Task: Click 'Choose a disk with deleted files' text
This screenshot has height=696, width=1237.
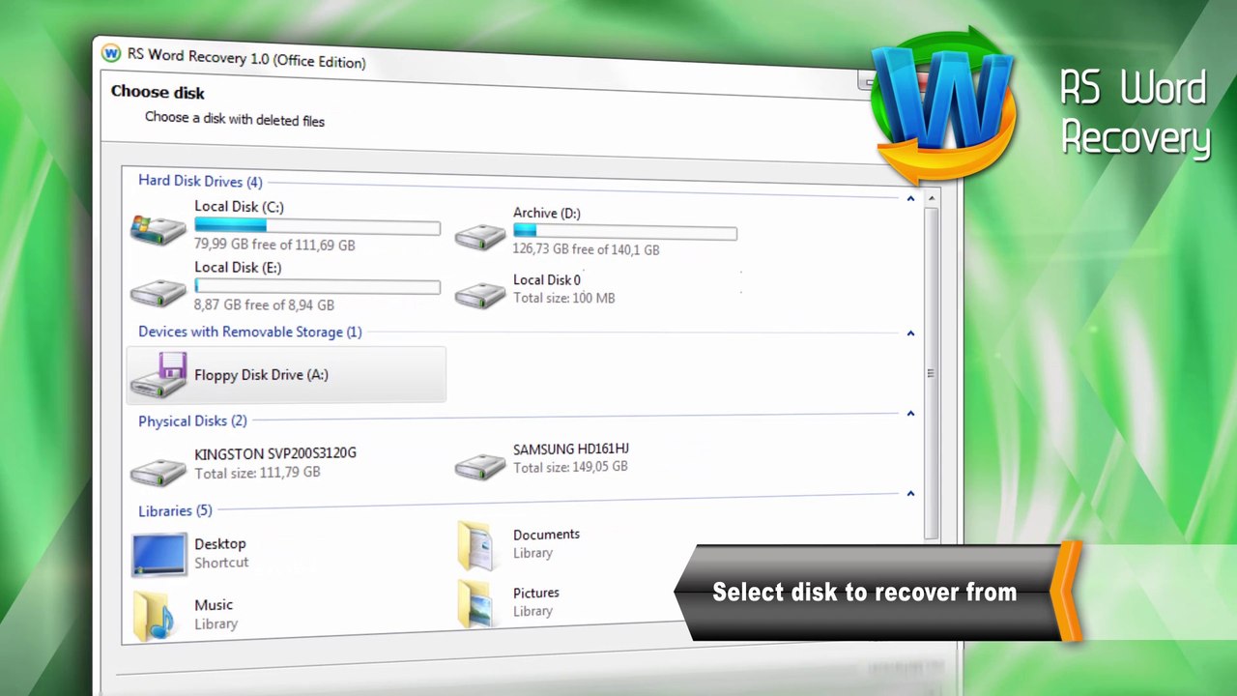Action: click(x=235, y=120)
